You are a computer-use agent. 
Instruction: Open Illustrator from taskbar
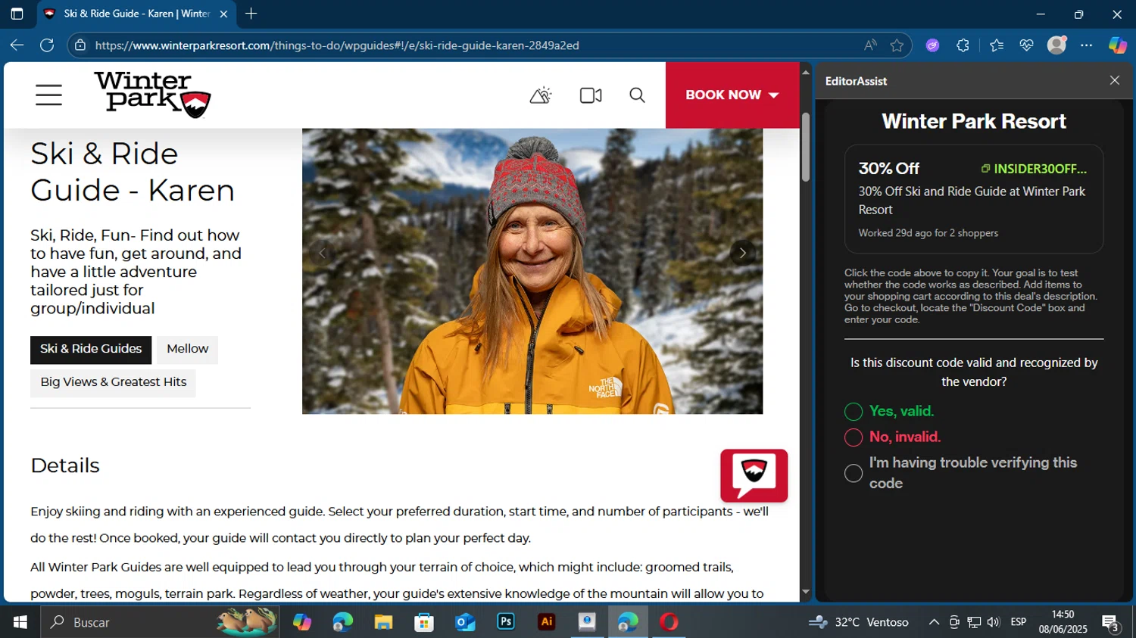pos(547,622)
